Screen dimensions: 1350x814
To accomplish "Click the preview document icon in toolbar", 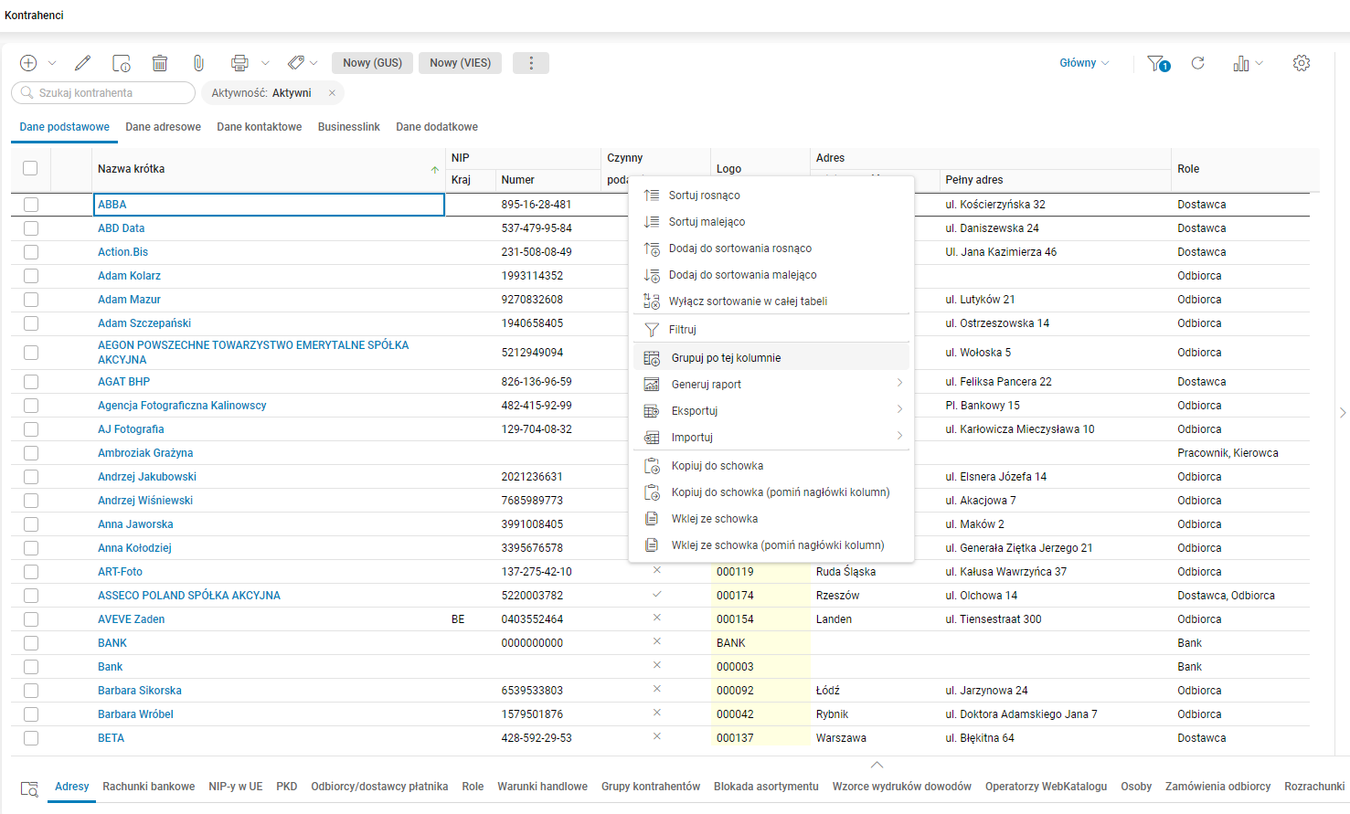I will point(121,63).
